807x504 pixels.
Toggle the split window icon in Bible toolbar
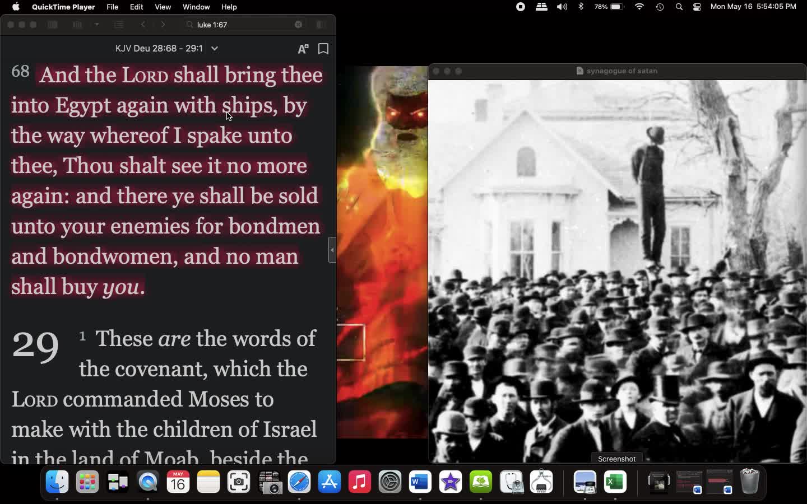(x=321, y=25)
